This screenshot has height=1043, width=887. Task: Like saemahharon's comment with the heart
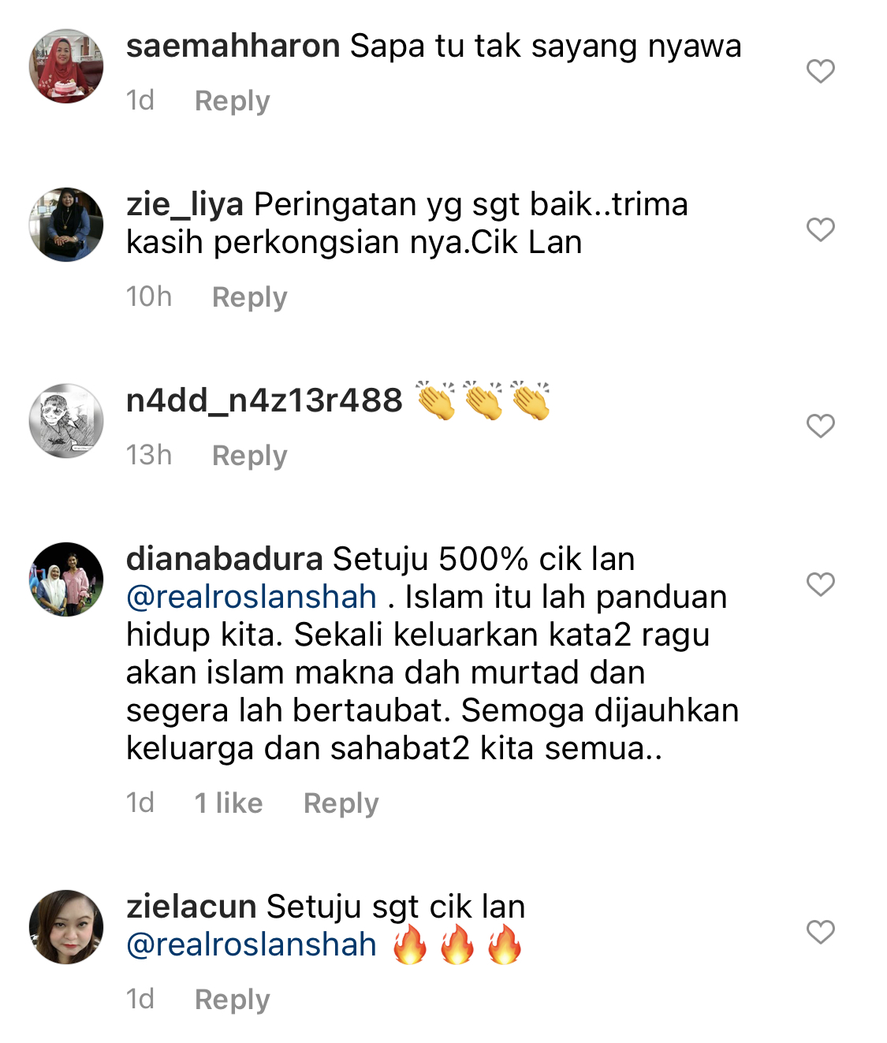[x=820, y=71]
